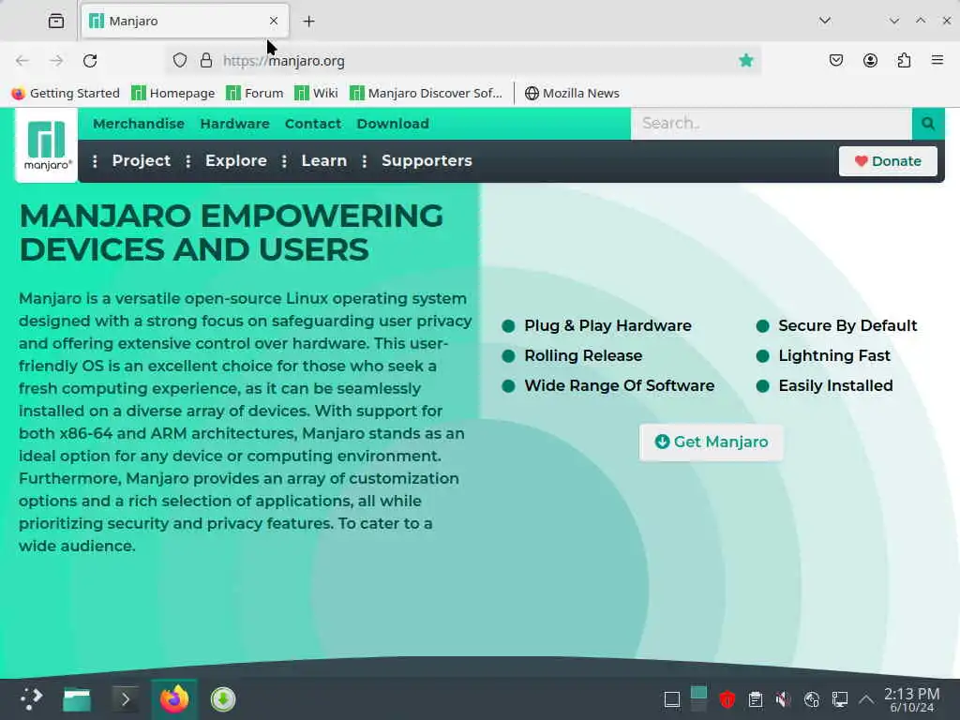Open the Firefox hamburger menu
This screenshot has width=960, height=720.
pyautogui.click(x=937, y=60)
